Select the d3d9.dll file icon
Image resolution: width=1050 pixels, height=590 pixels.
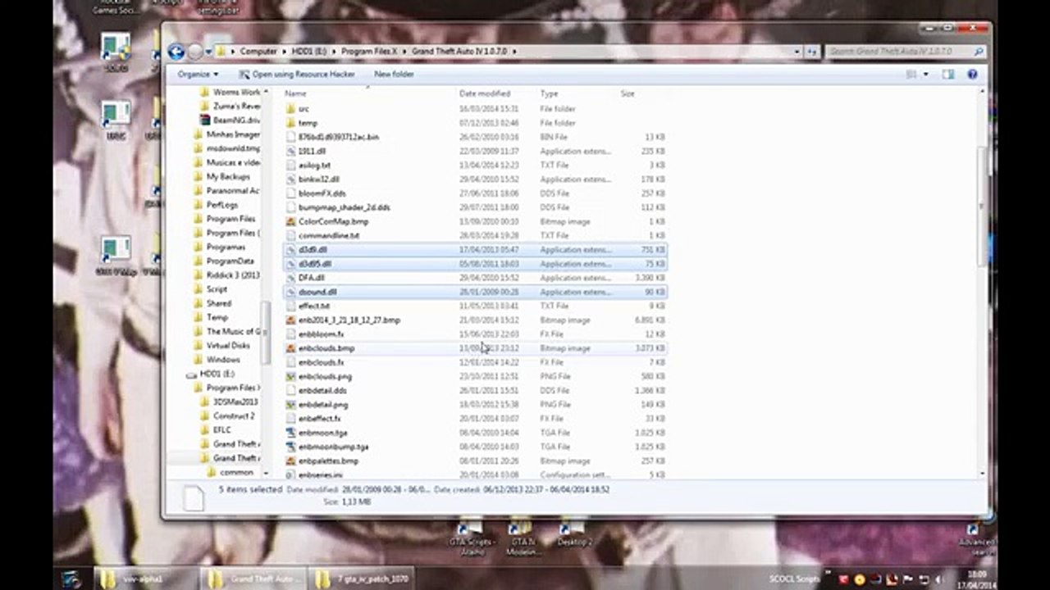(290, 249)
